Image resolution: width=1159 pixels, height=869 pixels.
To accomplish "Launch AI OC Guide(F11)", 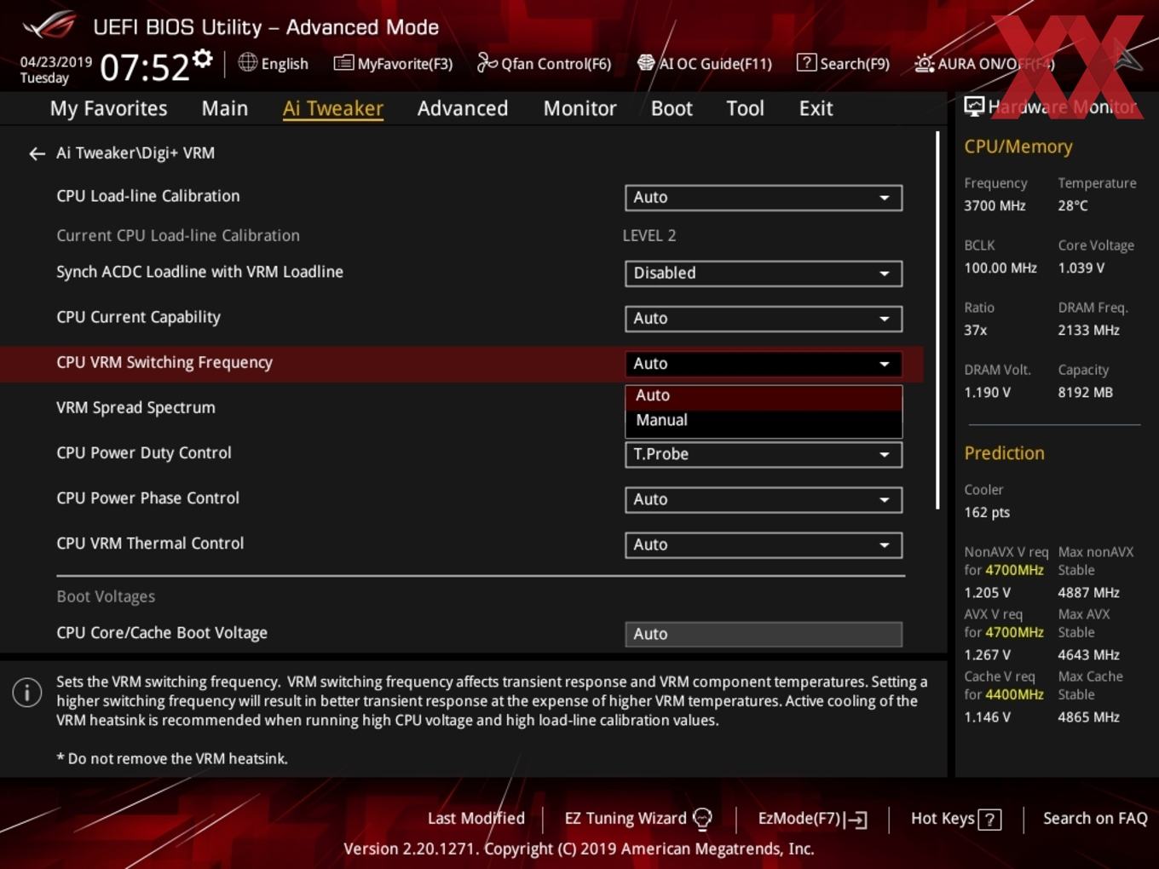I will point(704,63).
